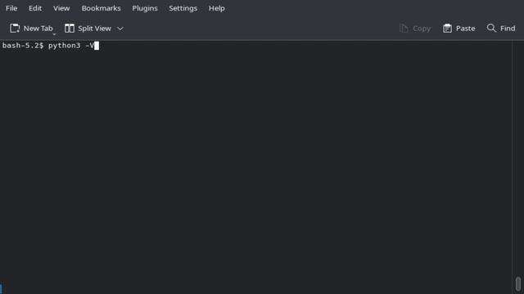The image size is (524, 294).
Task: Open the View menu
Action: pos(61,8)
